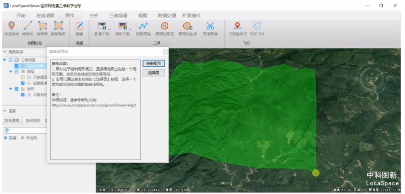
Task: Select the 高德 search provider radio
Action: [x=5, y=138]
